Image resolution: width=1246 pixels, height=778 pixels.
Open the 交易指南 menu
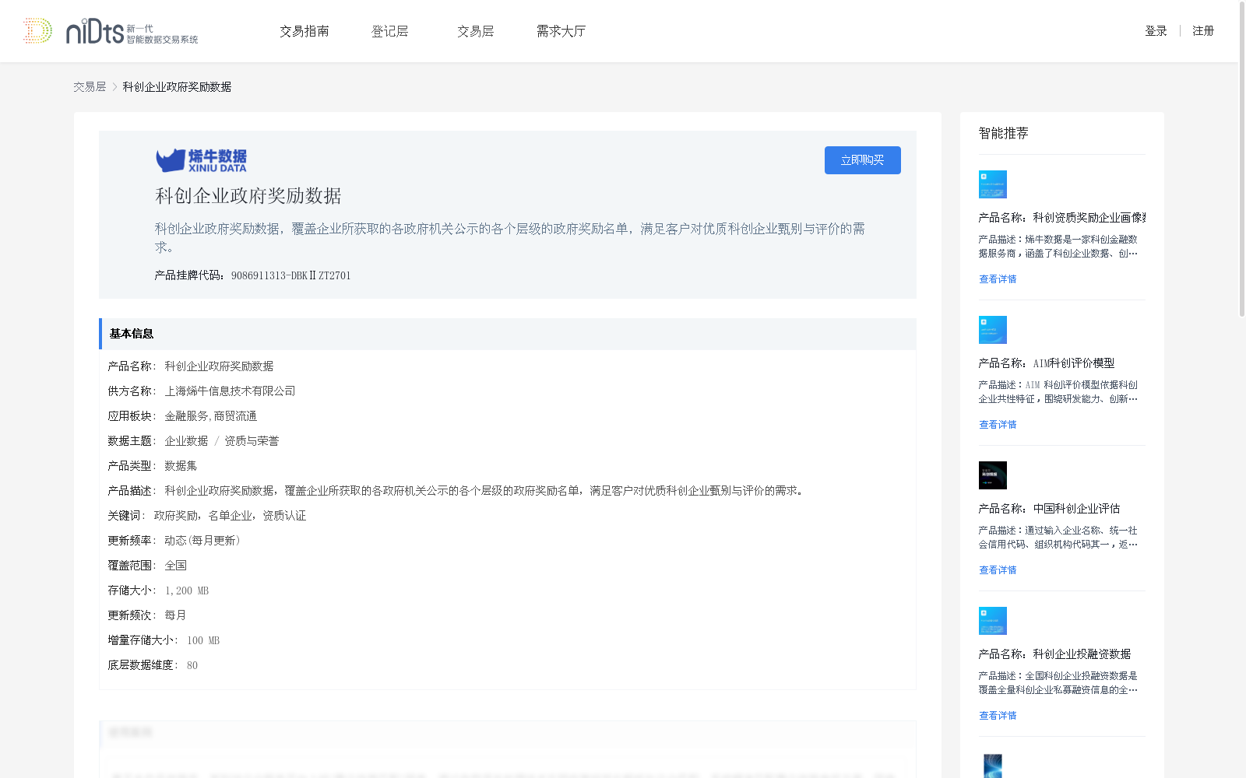click(304, 31)
